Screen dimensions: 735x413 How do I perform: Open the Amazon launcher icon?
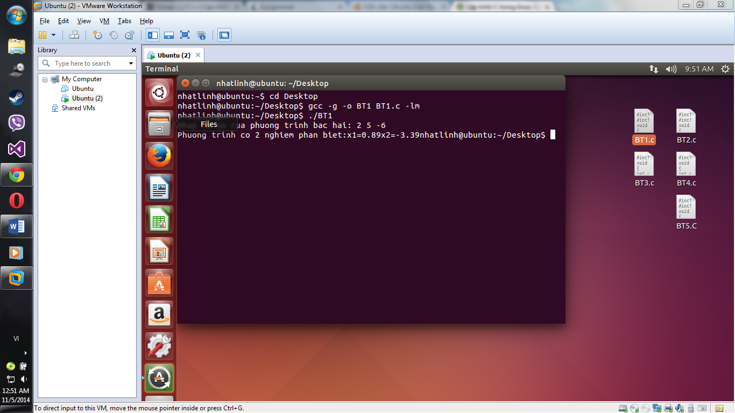(x=159, y=315)
